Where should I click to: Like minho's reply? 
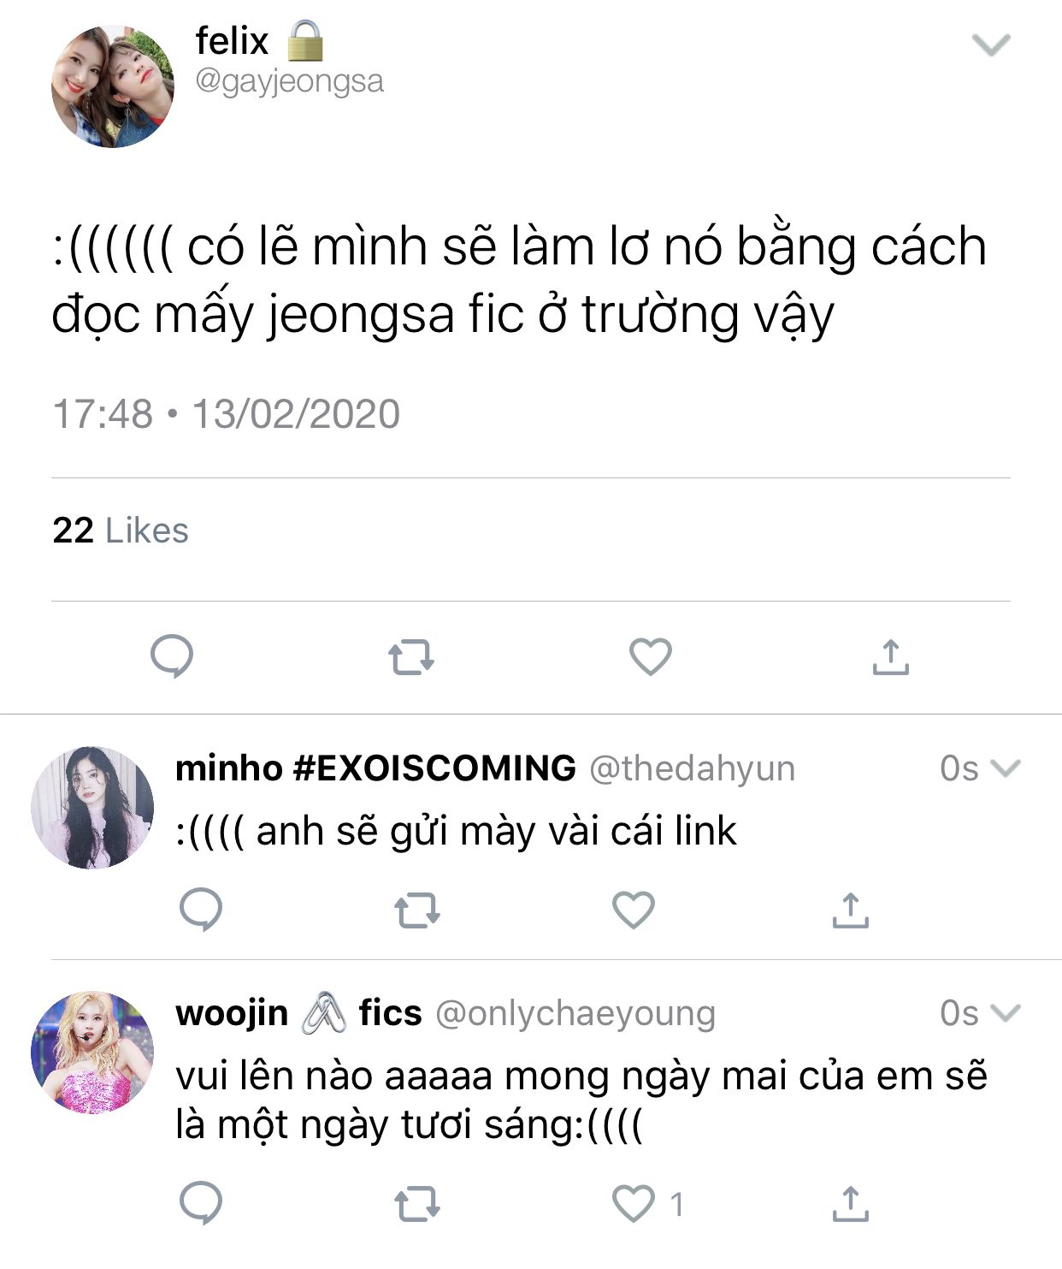[x=634, y=910]
